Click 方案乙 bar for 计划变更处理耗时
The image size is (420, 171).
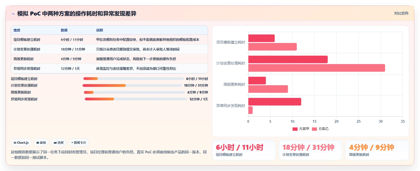[x=317, y=68]
